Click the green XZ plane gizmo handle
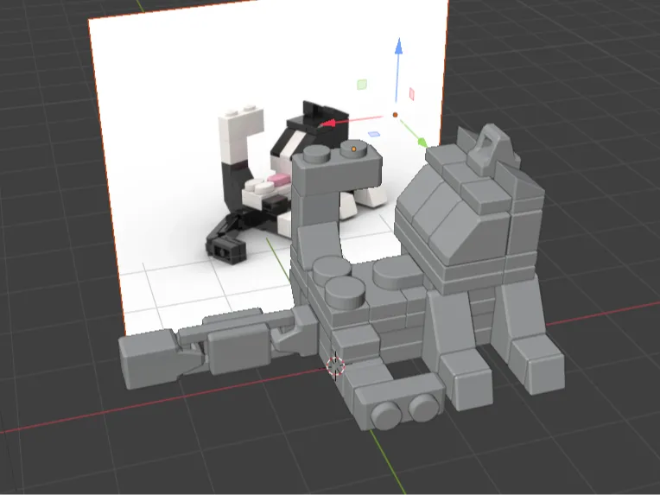Viewport: 660px width, 495px height. point(362,85)
